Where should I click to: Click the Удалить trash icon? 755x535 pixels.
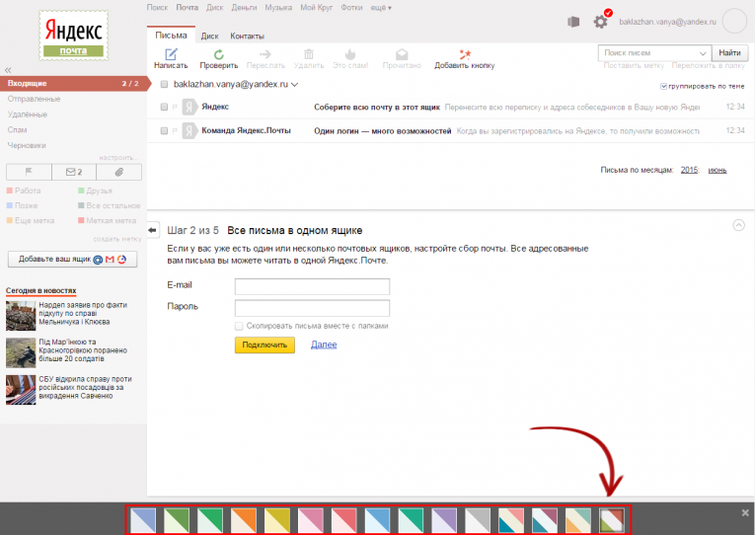coord(309,54)
